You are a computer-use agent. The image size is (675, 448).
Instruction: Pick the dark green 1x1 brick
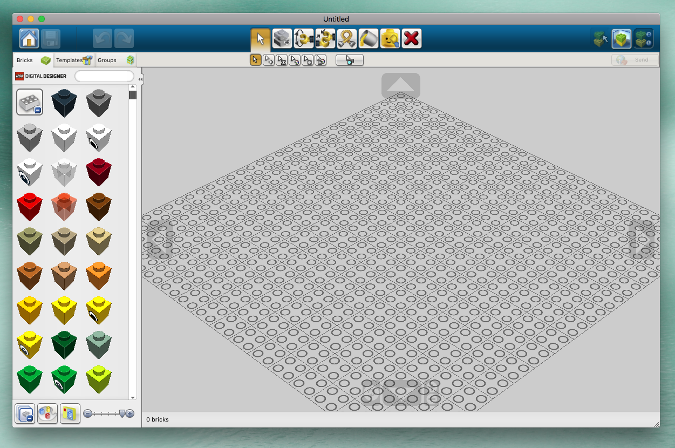click(x=64, y=344)
